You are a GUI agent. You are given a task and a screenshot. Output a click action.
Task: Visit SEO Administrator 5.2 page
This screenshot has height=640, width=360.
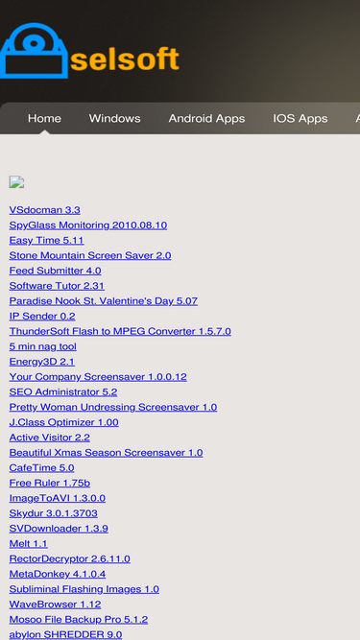[63, 391]
